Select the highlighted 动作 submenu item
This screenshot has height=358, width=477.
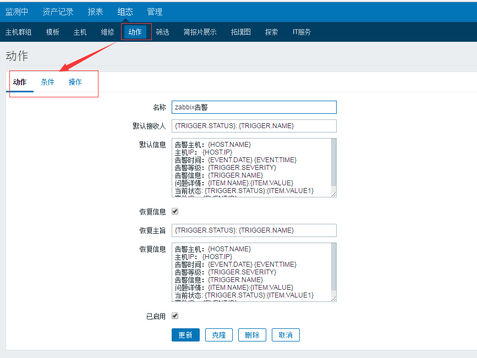(x=135, y=32)
